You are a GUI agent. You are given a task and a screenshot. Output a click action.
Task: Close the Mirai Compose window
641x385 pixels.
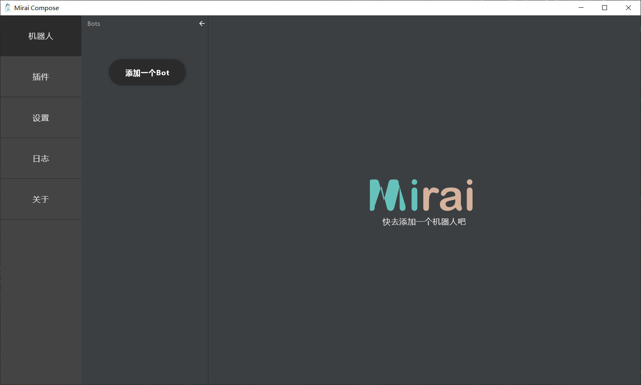pyautogui.click(x=628, y=8)
